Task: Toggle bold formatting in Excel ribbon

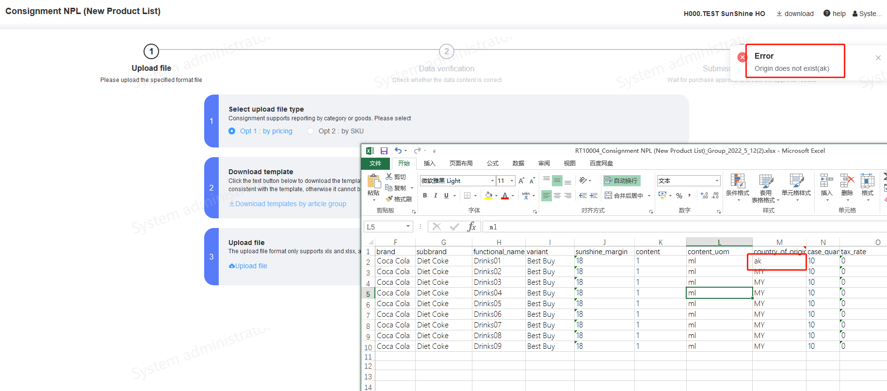Action: coord(425,195)
